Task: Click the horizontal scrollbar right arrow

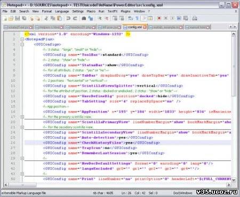Action: (x=229, y=185)
